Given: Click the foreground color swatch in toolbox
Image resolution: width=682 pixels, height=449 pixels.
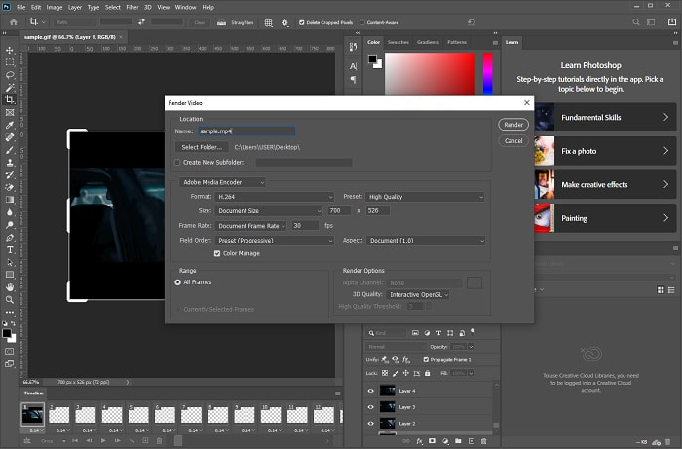Looking at the screenshot, I should pyautogui.click(x=7, y=333).
